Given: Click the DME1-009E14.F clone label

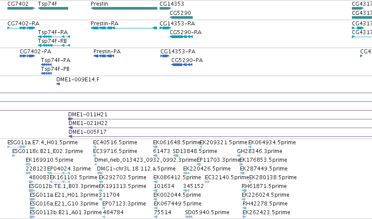Looking at the screenshot, I should point(78,80).
